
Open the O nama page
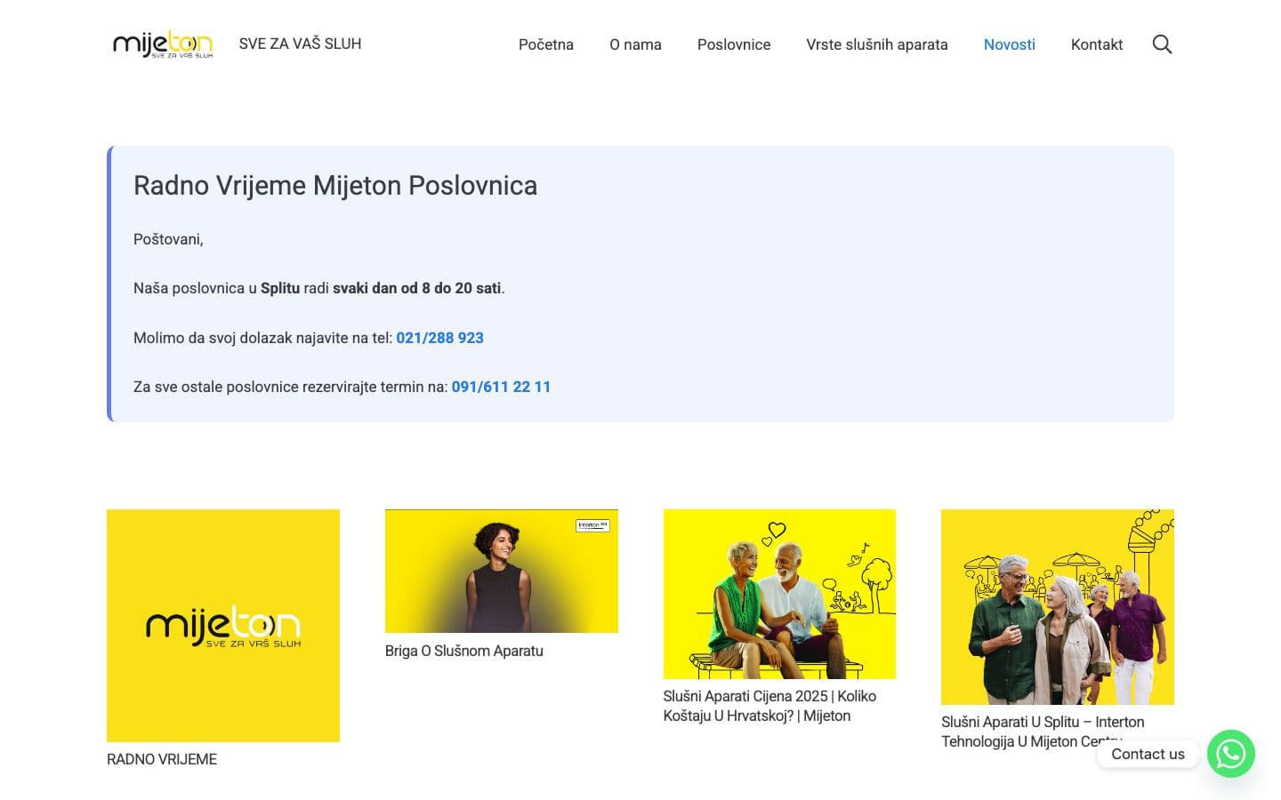click(635, 44)
